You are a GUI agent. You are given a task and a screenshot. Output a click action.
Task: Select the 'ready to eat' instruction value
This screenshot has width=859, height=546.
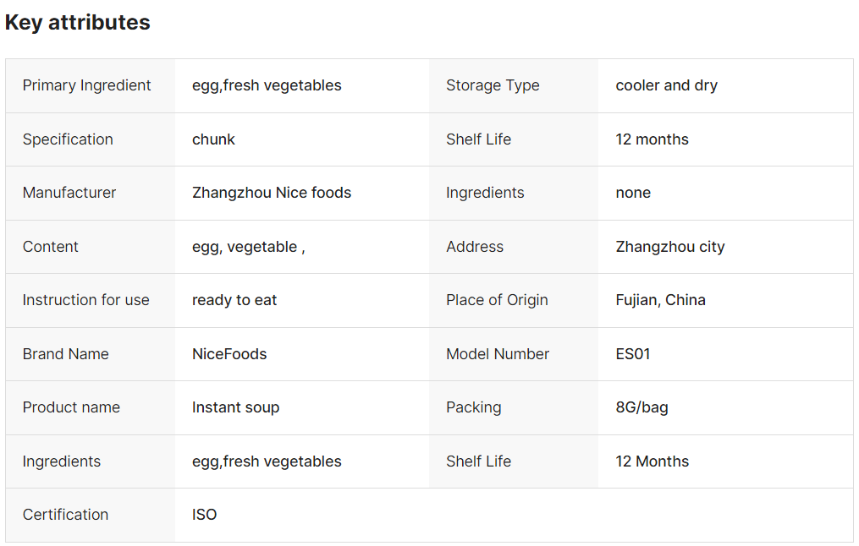[x=234, y=300]
